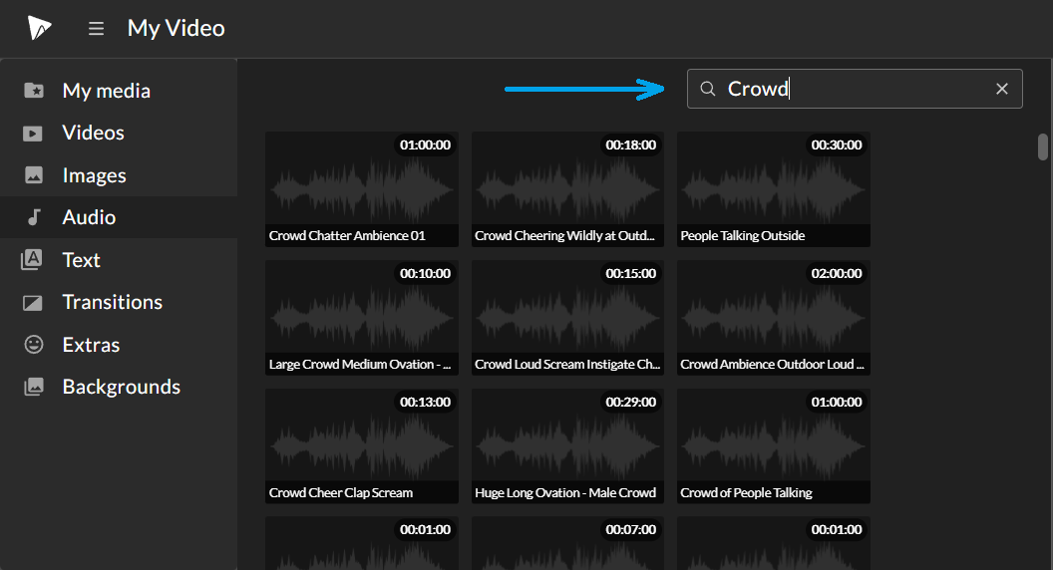The image size is (1053, 570).
Task: Click the People Talking Outside title
Action: [743, 235]
